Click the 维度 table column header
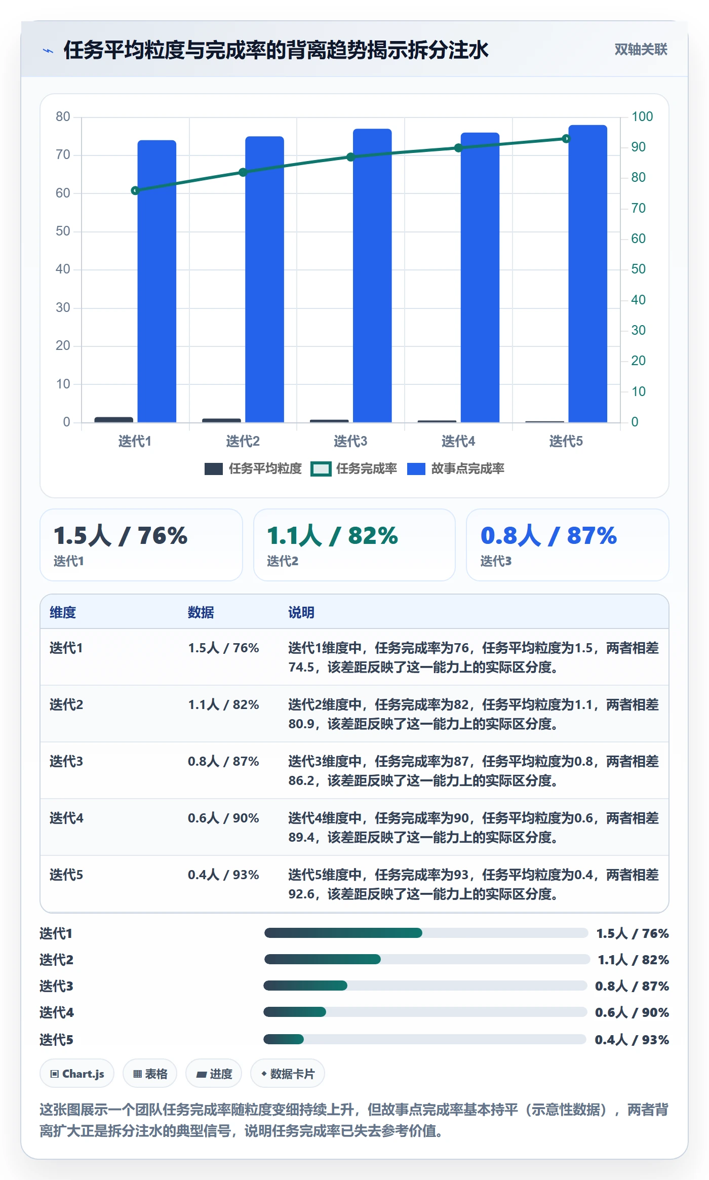Image resolution: width=709 pixels, height=1180 pixels. click(x=63, y=612)
